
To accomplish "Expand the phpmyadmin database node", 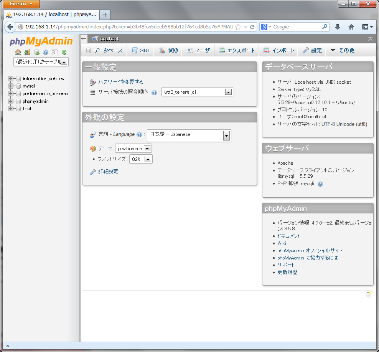I will 10,101.
